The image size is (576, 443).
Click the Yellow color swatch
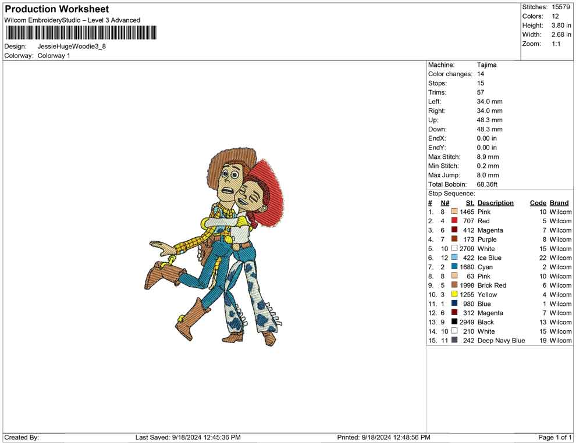[454, 294]
